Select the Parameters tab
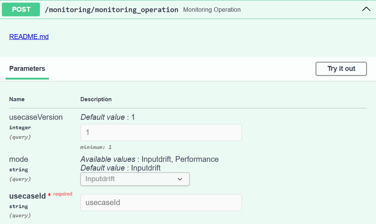The image size is (376, 224). click(27, 69)
